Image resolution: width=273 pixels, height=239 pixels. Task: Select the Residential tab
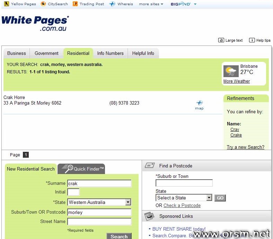coord(78,53)
